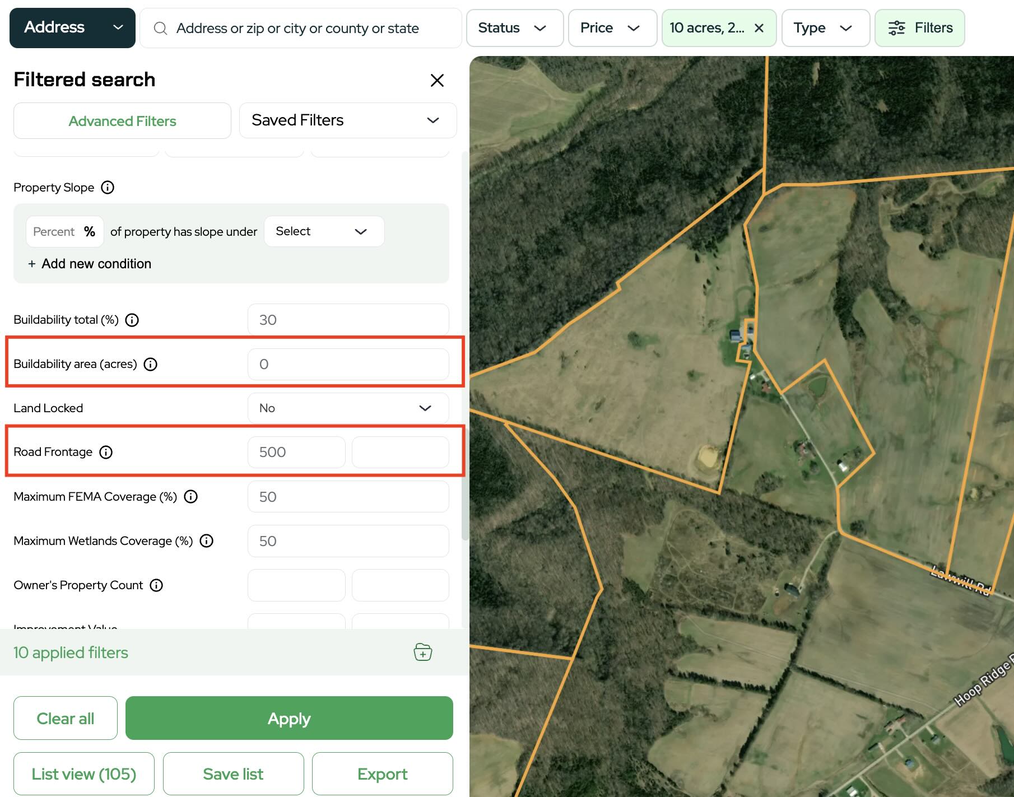Viewport: 1014px width, 797px height.
Task: Click the Save list button
Action: coord(234,774)
